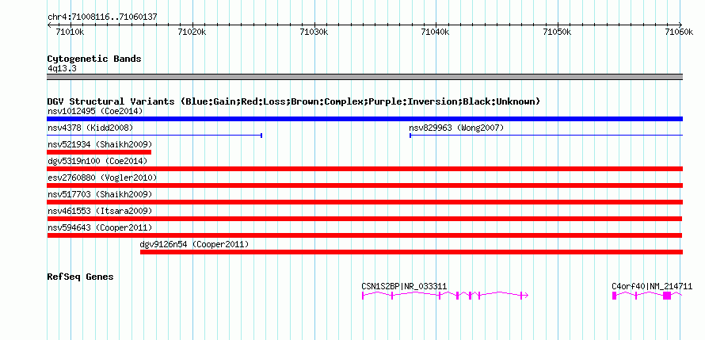Select the nsv4378 (Kidd2008) label
This screenshot has height=340, width=705.
pos(90,128)
